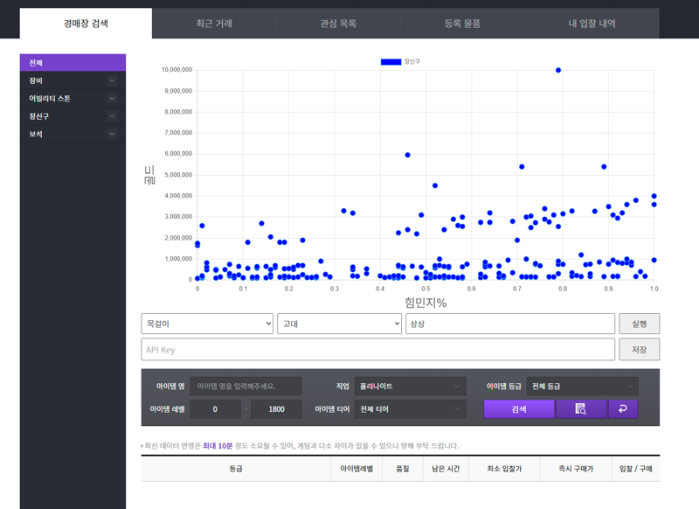699x509 pixels.
Task: Click the 최소 입찰가 column header
Action: coord(505,469)
